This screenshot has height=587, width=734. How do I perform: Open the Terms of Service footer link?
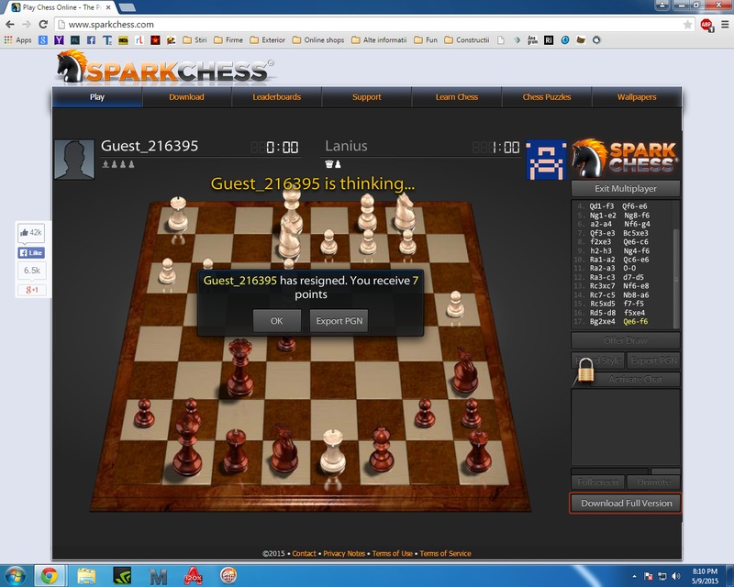445,553
